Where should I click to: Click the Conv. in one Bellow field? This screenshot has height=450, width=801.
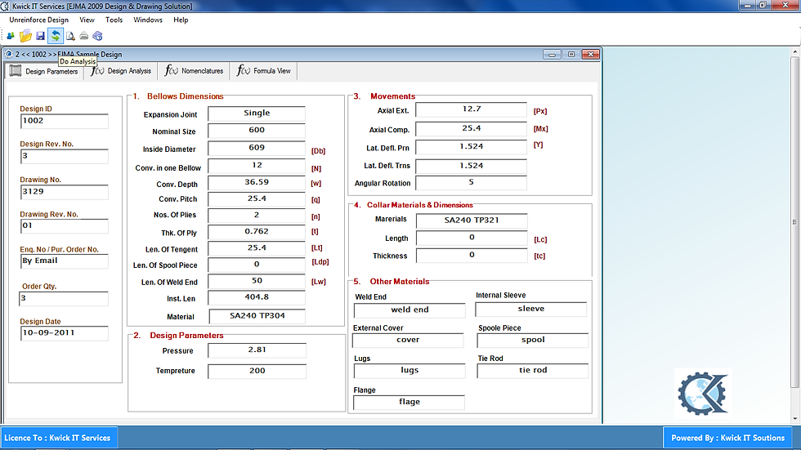click(x=257, y=166)
